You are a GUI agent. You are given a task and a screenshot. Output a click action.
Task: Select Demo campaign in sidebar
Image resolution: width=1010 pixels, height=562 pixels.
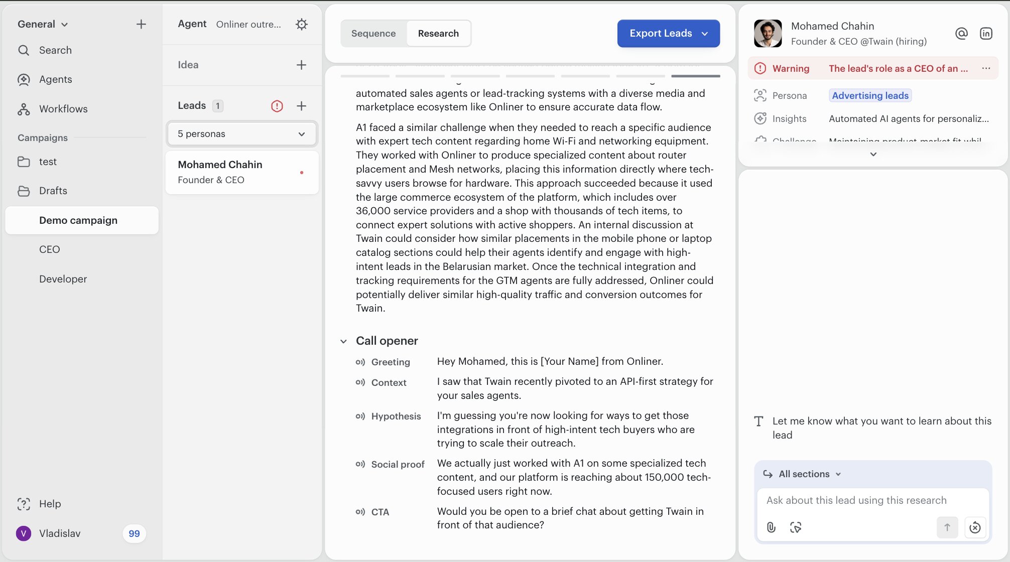tap(82, 220)
